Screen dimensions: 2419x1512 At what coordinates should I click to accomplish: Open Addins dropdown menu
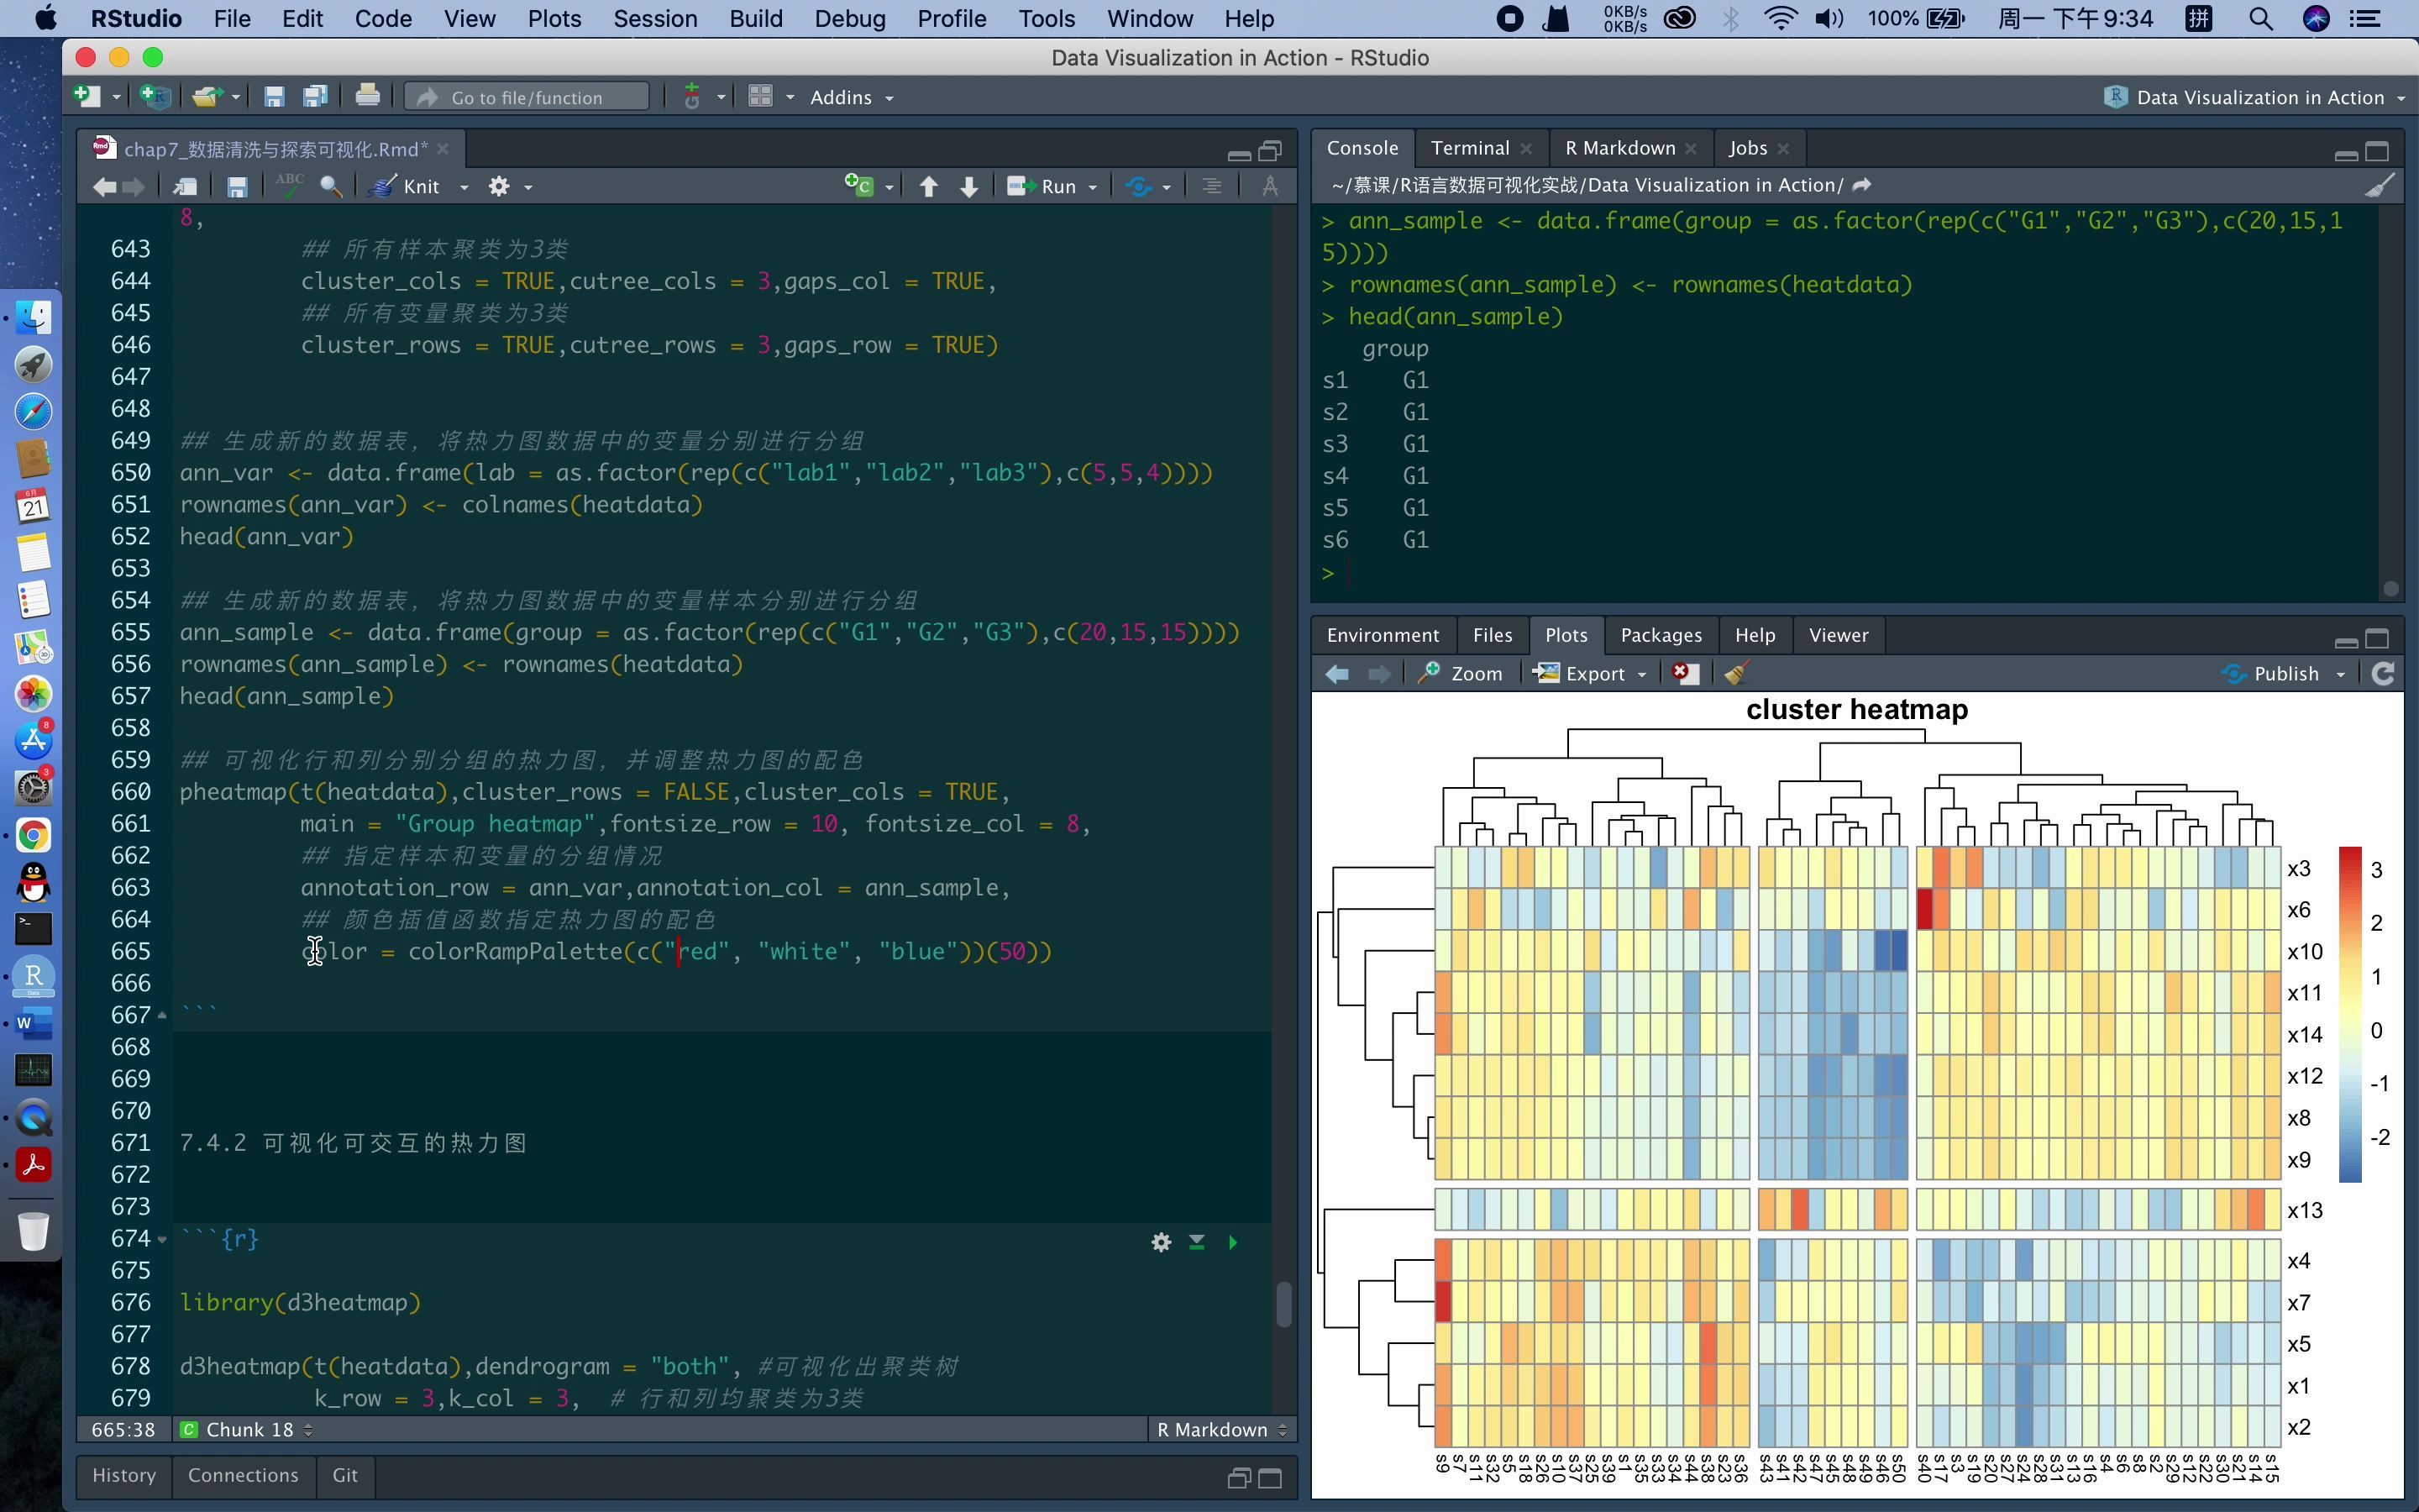click(852, 97)
